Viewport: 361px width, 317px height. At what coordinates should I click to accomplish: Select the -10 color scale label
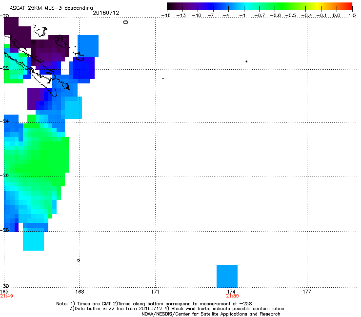pyautogui.click(x=197, y=16)
